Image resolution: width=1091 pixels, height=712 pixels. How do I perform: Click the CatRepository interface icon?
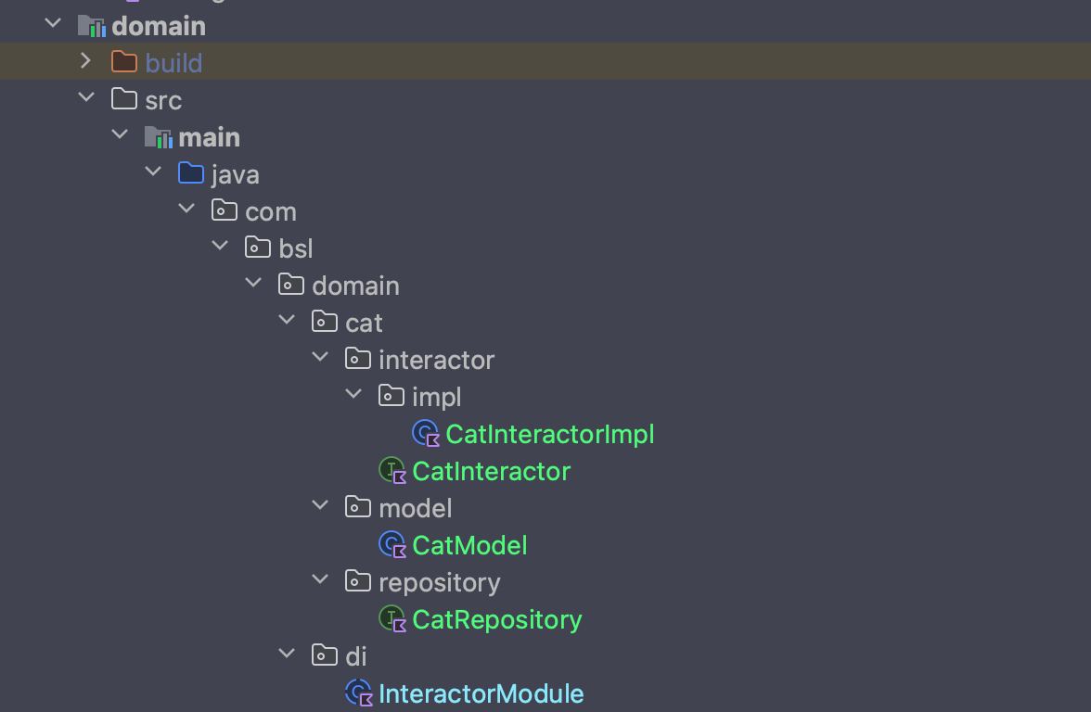pos(392,619)
